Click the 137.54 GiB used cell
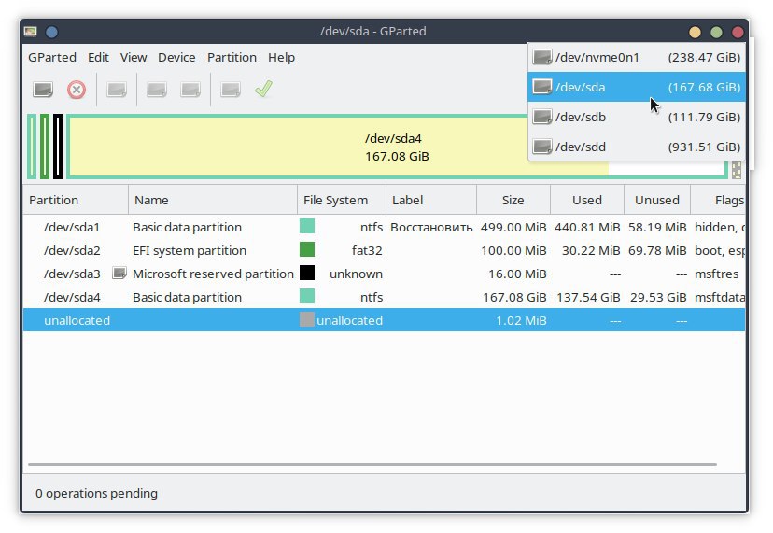773x533 pixels. tap(588, 297)
